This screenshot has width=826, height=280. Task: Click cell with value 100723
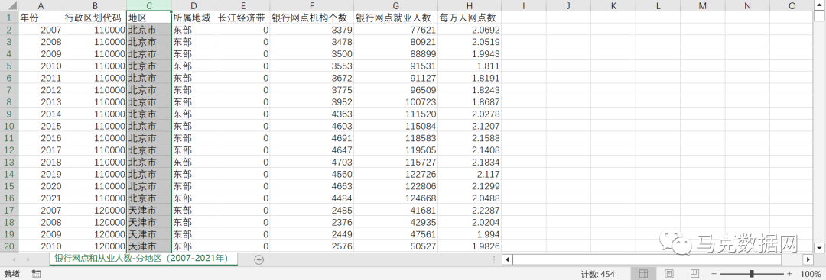tap(395, 102)
